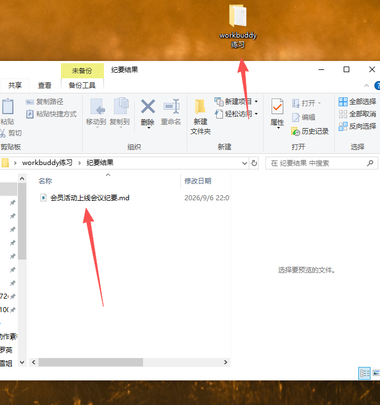Sort by the 名称 column header
Image resolution: width=380 pixels, height=405 pixels.
tap(45, 181)
